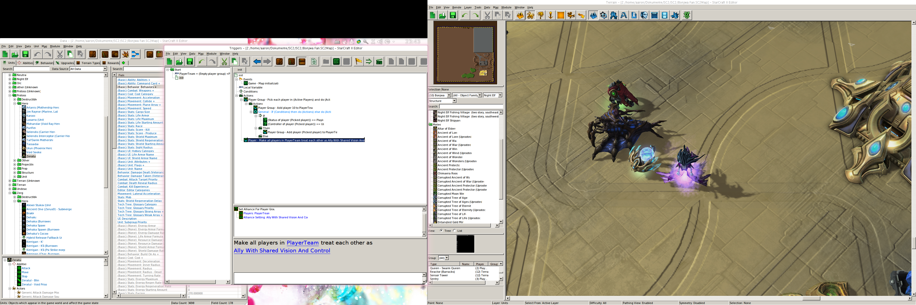Open the Unit menu in Data window
916x305 pixels.
click(36, 46)
